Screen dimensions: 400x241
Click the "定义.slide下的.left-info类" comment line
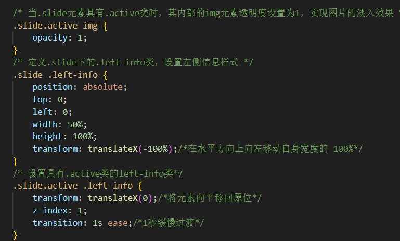133,62
